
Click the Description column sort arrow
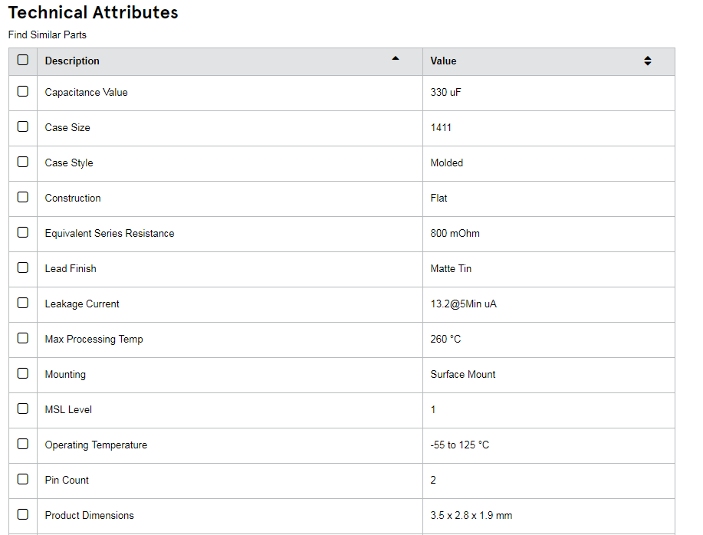tap(395, 58)
